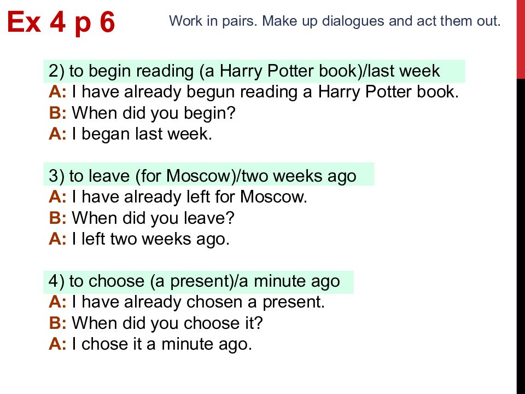
Task: Click the black vertical bar on right
Action: tap(521, 236)
